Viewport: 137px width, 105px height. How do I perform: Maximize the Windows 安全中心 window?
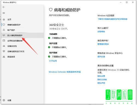point(127,2)
